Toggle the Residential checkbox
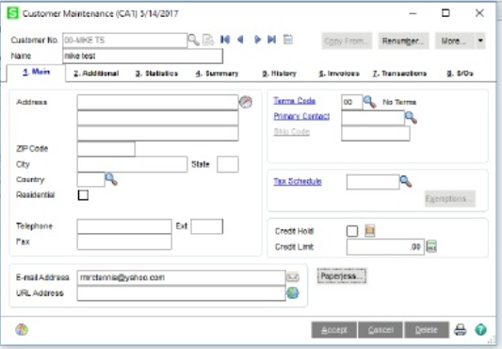This screenshot has height=349, width=502. tap(83, 195)
